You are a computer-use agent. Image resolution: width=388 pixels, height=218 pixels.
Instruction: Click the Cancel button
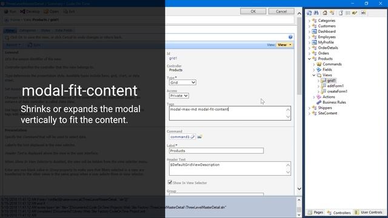(x=281, y=12)
